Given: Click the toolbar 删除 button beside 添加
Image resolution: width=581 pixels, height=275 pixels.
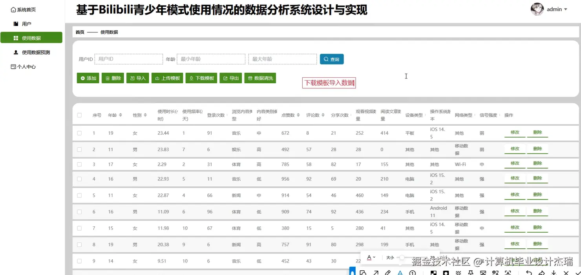Looking at the screenshot, I should (113, 78).
